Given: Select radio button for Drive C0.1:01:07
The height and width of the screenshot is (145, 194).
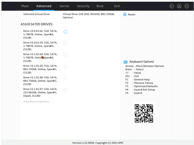Looking at the screenshot, I should 65,90.
